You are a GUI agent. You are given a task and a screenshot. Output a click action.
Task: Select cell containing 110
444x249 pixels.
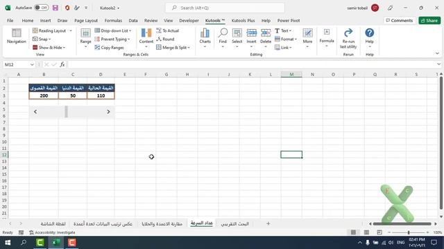pos(101,95)
